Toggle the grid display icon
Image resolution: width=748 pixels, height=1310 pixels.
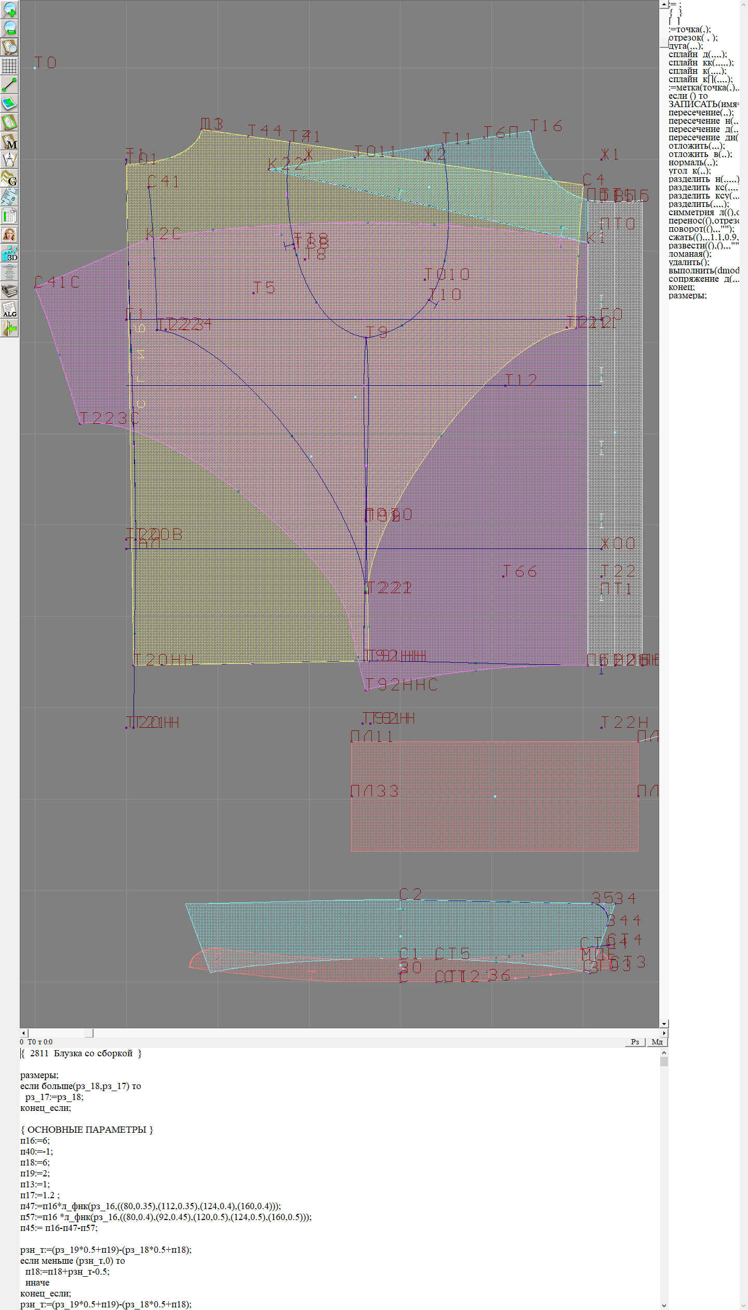[9, 66]
